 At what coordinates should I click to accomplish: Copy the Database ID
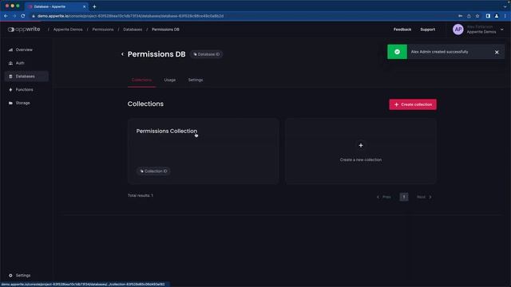click(207, 54)
